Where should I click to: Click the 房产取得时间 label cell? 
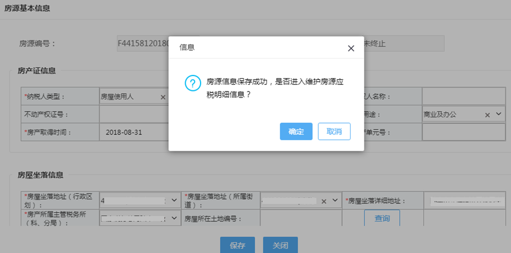pos(60,132)
